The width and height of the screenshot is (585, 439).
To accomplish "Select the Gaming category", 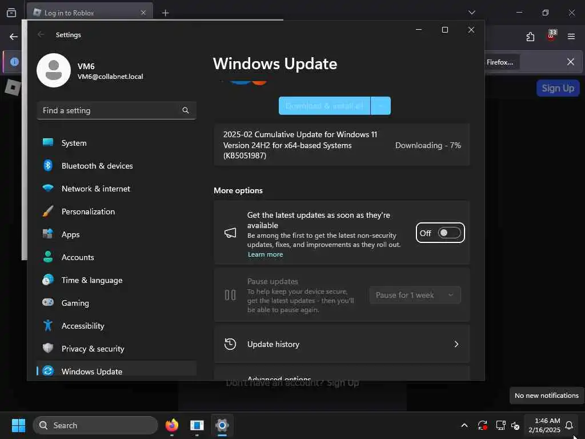I will coord(117,303).
